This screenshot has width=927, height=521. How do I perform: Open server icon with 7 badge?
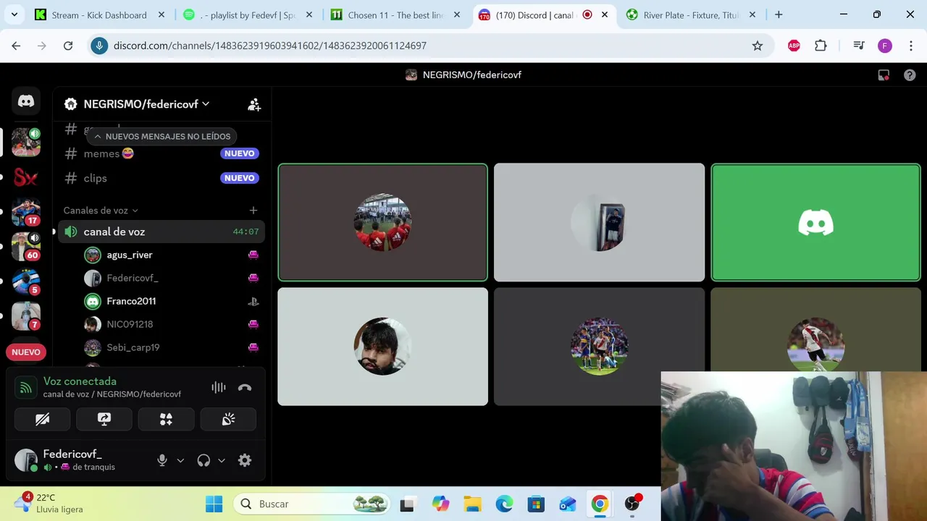26,316
